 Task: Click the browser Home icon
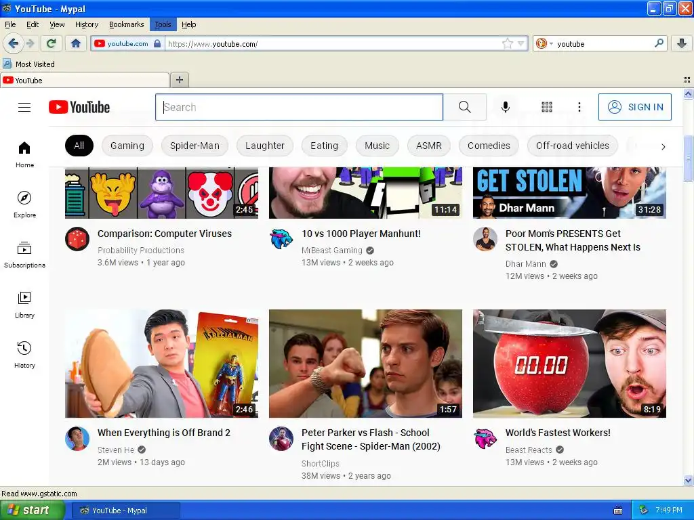76,43
